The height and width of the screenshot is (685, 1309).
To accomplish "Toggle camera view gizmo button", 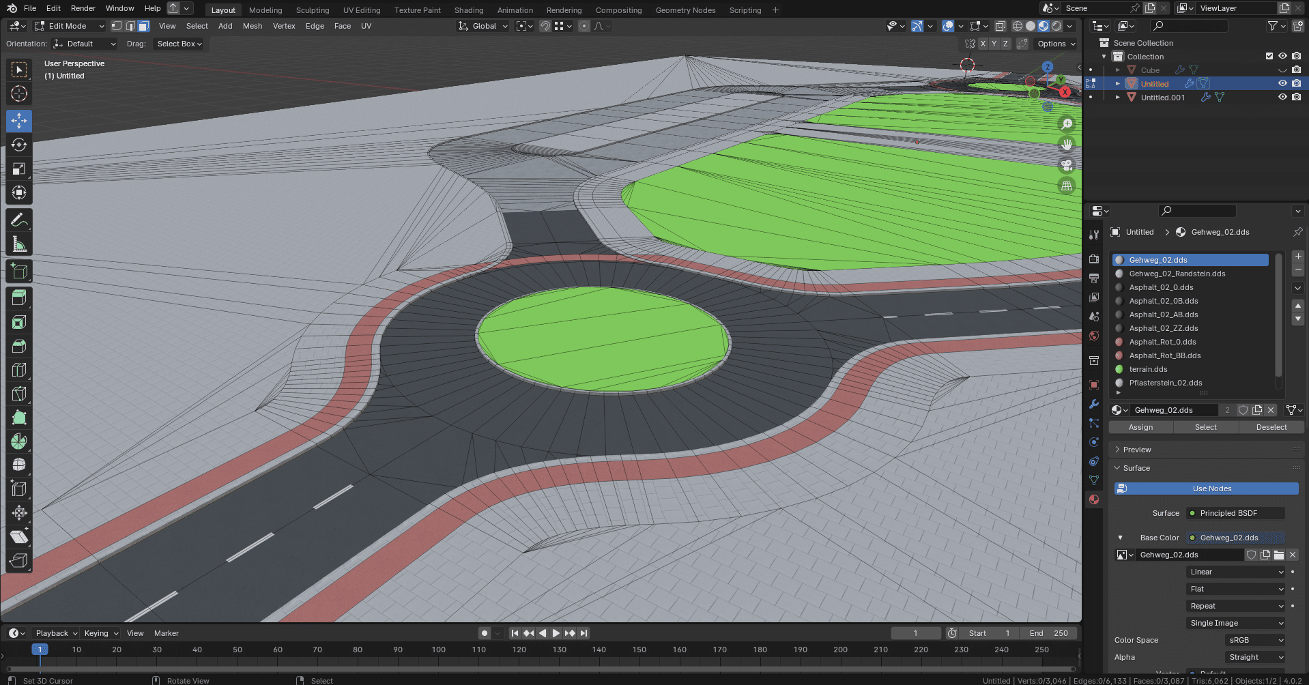I will point(1066,165).
